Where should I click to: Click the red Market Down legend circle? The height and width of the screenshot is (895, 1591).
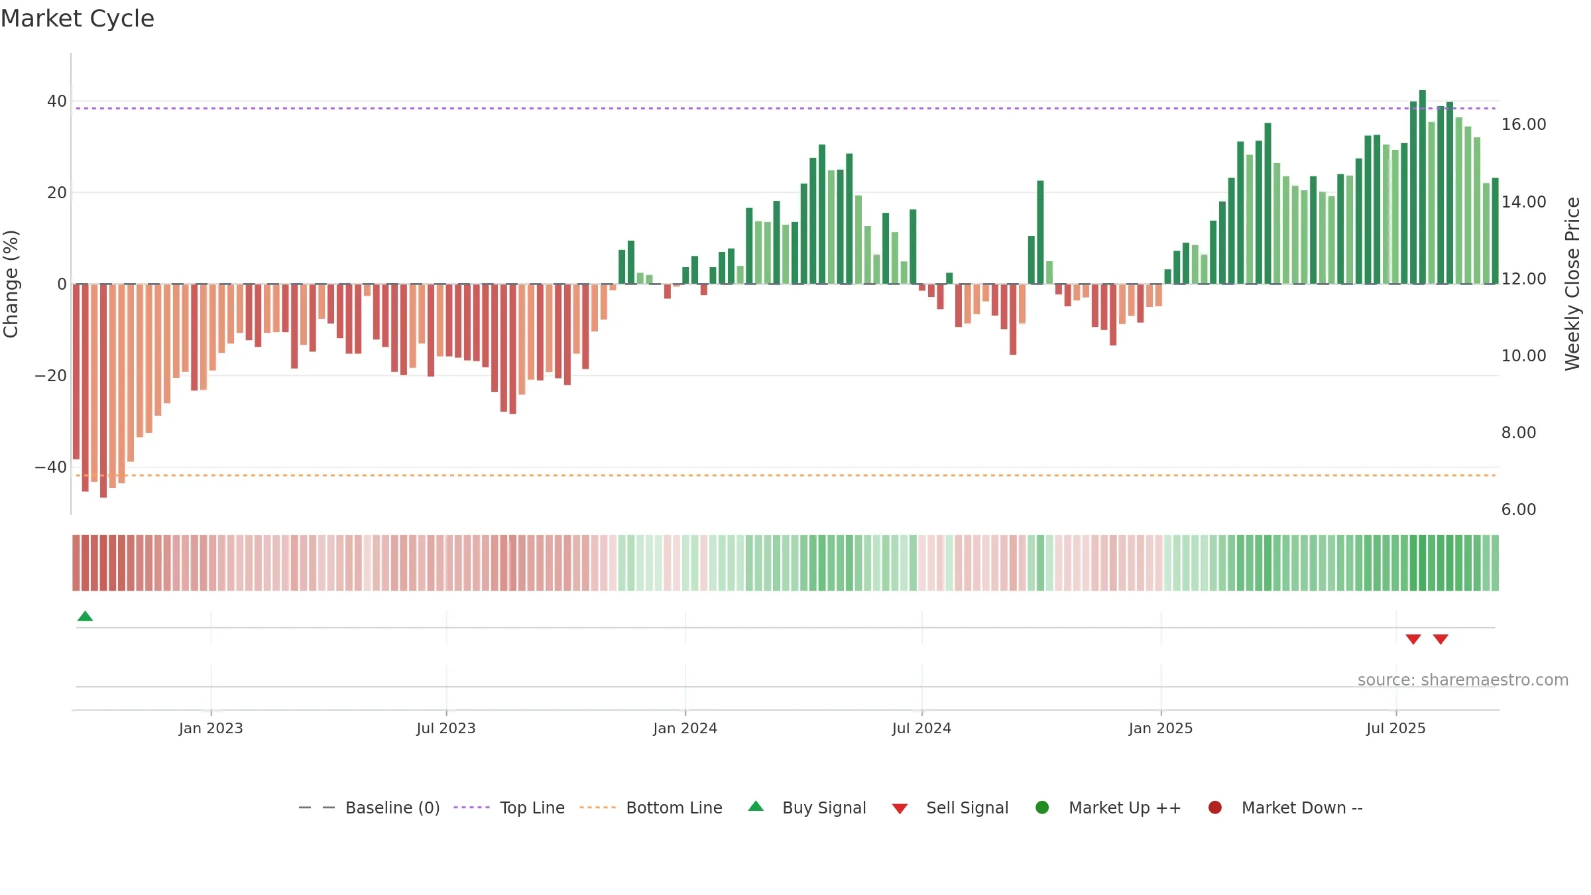click(x=1215, y=807)
